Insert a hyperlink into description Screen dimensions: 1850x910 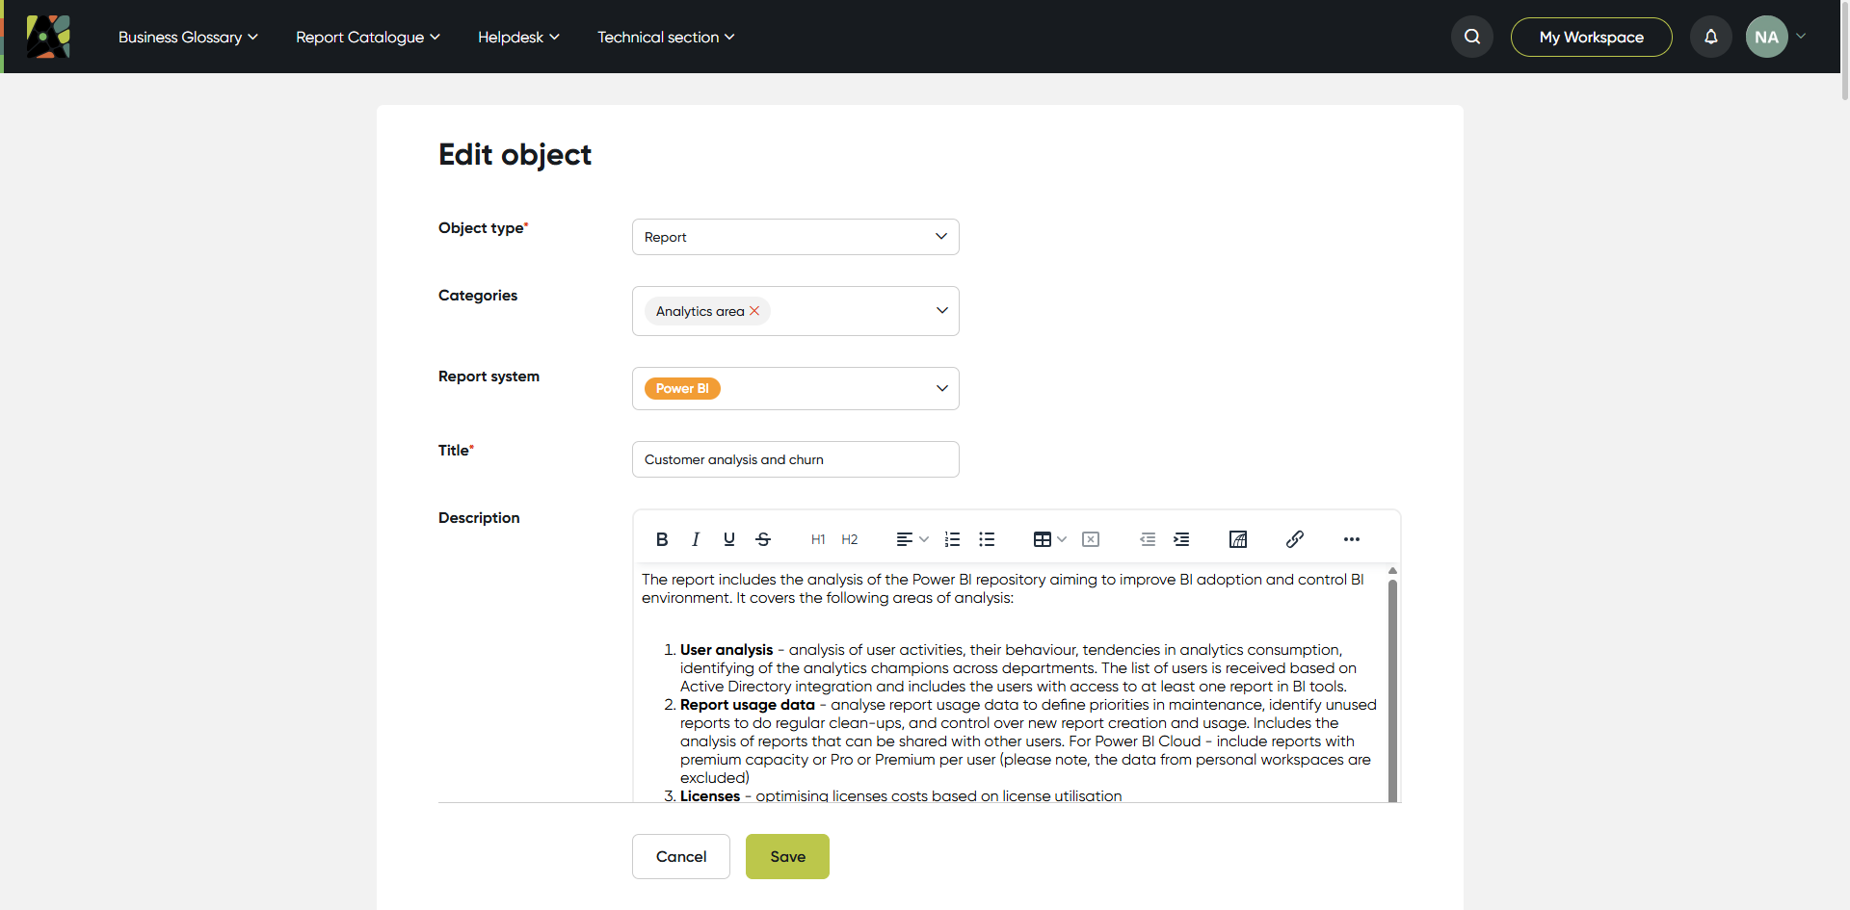(x=1295, y=539)
